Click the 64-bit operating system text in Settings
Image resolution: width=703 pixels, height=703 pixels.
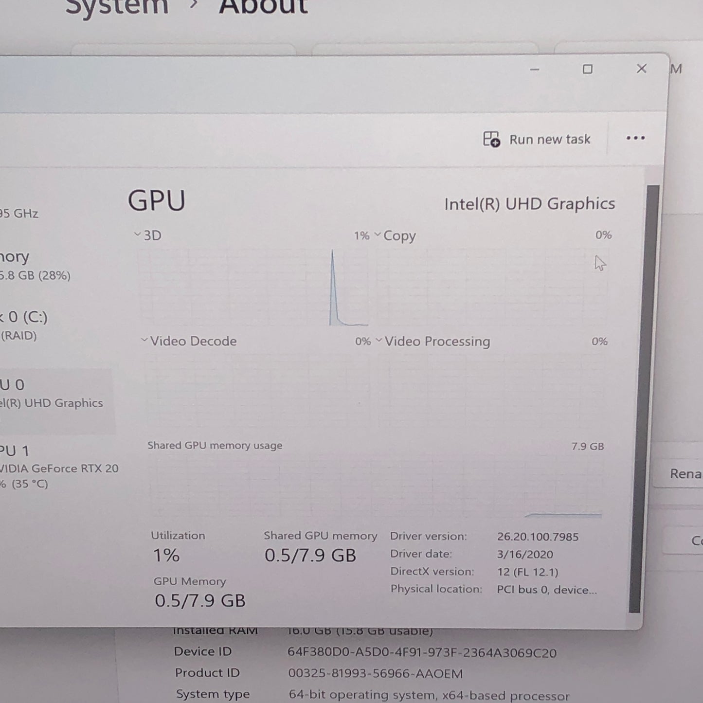(429, 695)
